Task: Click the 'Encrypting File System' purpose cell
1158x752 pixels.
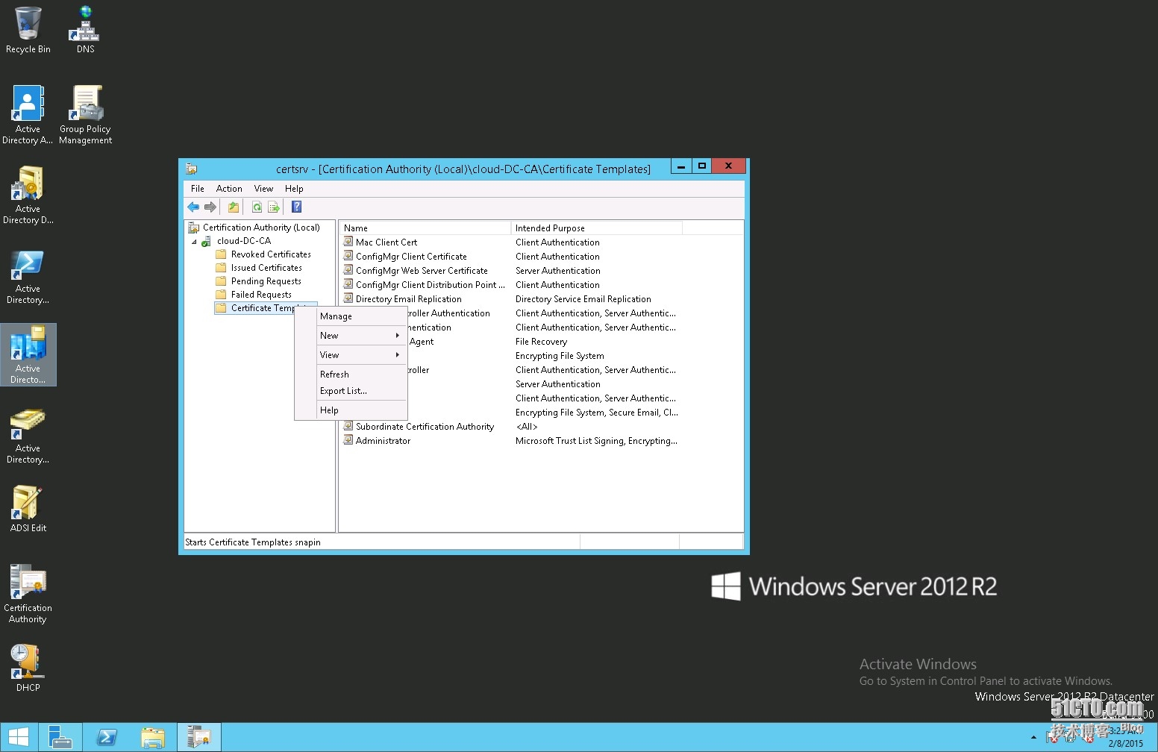Action: (x=560, y=356)
